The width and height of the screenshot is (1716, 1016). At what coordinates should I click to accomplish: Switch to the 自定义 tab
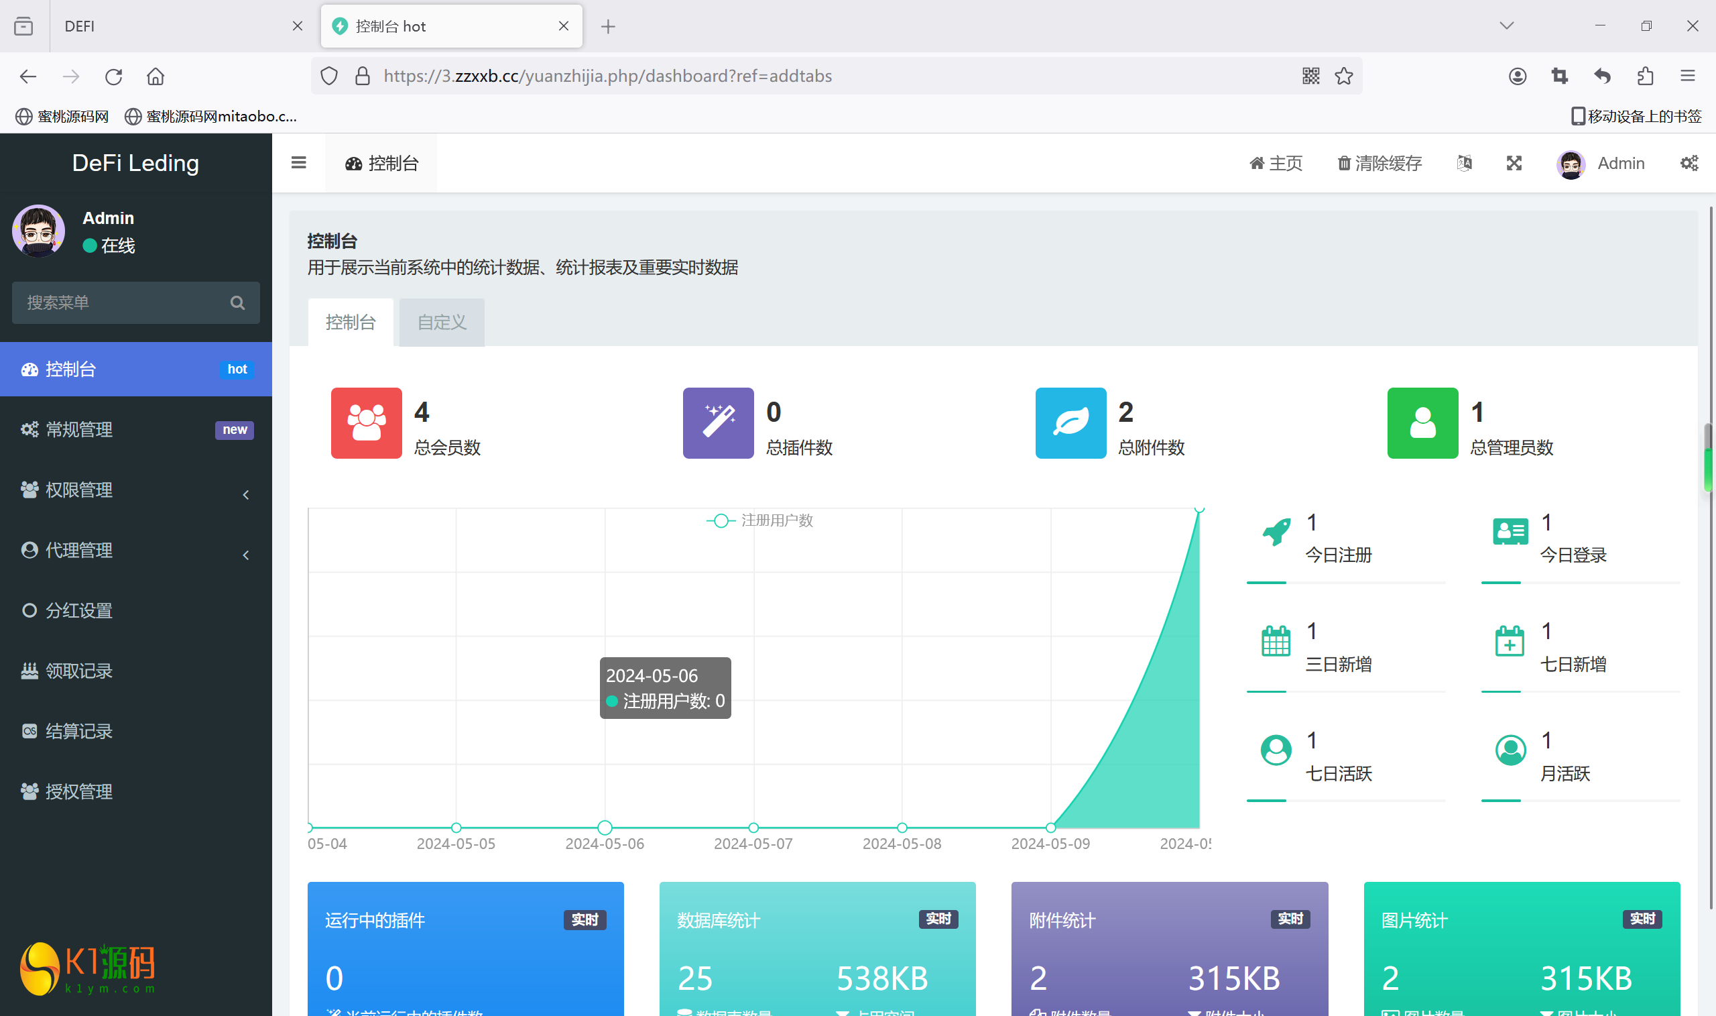pyautogui.click(x=442, y=323)
